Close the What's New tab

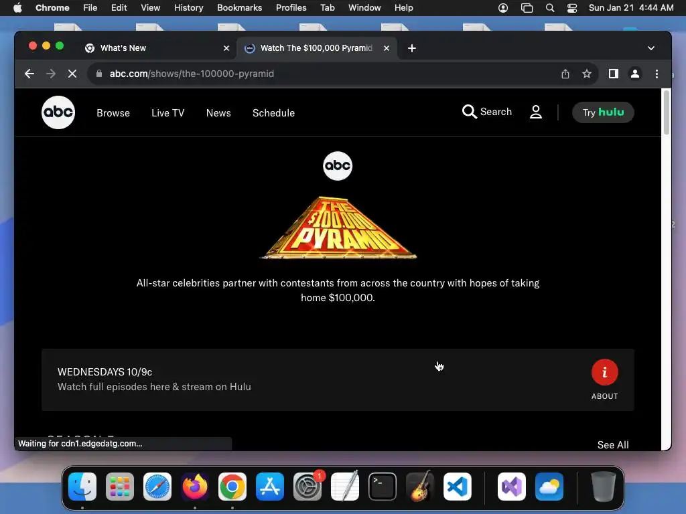coord(226,48)
